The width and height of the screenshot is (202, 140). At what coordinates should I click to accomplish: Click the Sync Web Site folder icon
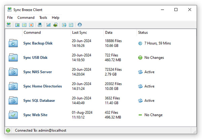(13, 115)
